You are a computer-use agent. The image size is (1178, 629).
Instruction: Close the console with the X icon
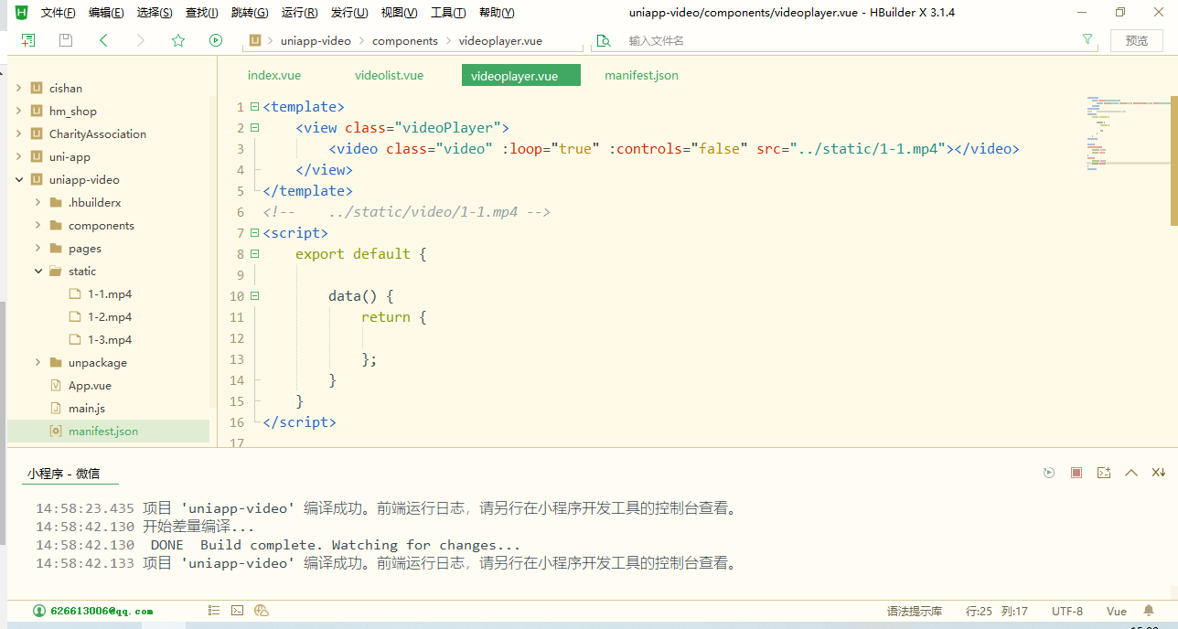pos(1159,473)
